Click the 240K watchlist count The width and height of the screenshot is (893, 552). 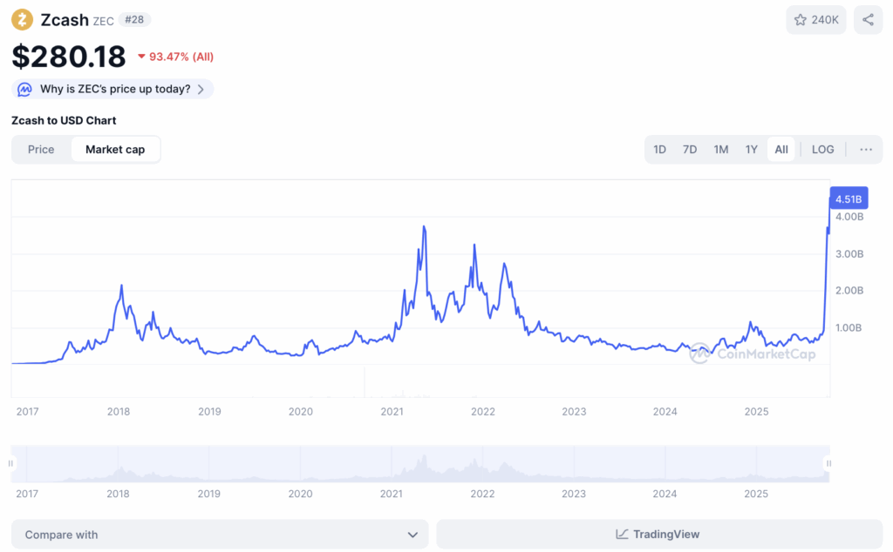825,20
